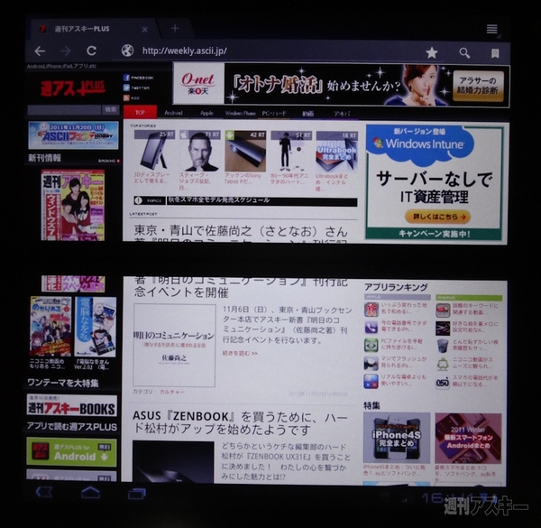This screenshot has width=541, height=528.
Task: Open the 明日のコミュニケーション book image
Action: pyautogui.click(x=174, y=346)
